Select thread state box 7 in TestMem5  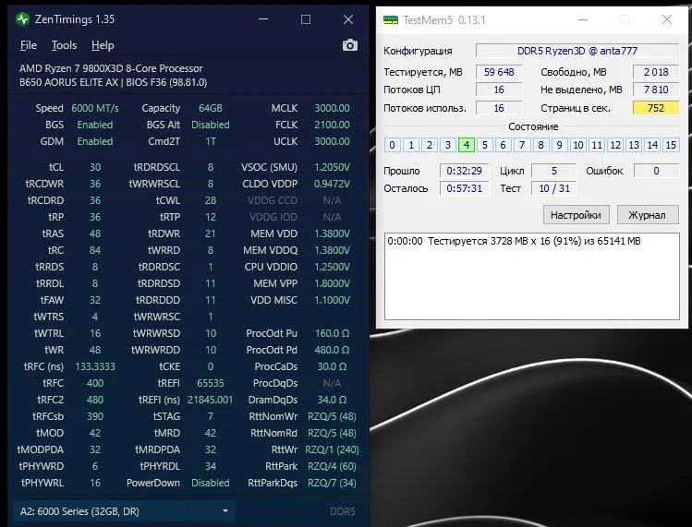(522, 145)
